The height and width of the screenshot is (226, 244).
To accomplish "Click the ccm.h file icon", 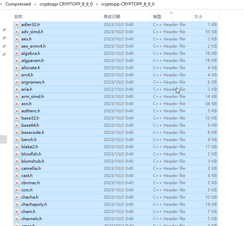I will click(17, 190).
